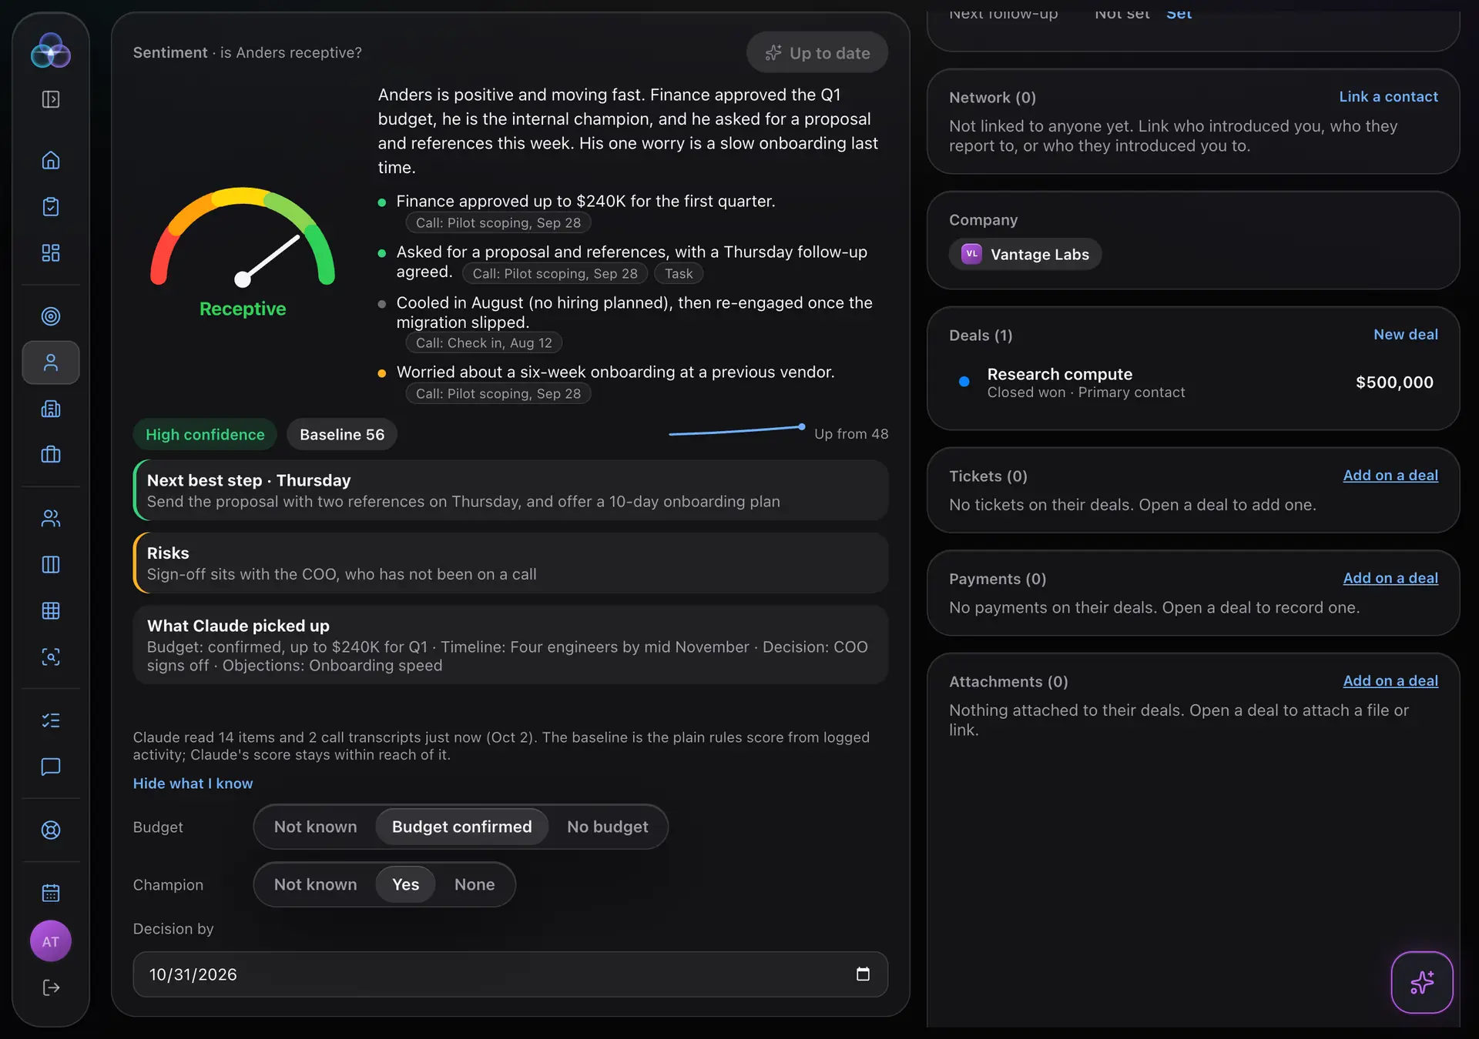Viewport: 1479px width, 1039px height.
Task: Set Budget to No budget
Action: pyautogui.click(x=608, y=827)
